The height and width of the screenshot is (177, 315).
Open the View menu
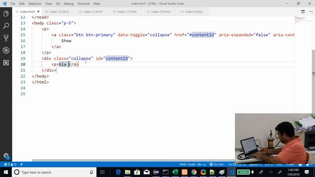48,3
